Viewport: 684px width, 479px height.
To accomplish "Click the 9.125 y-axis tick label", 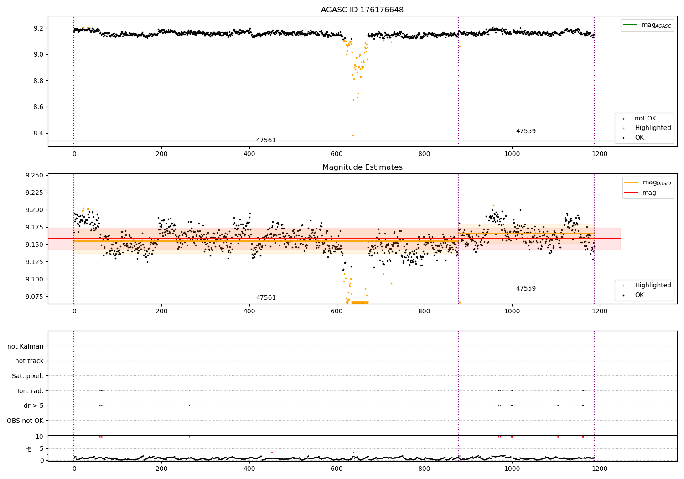I will pyautogui.click(x=34, y=262).
